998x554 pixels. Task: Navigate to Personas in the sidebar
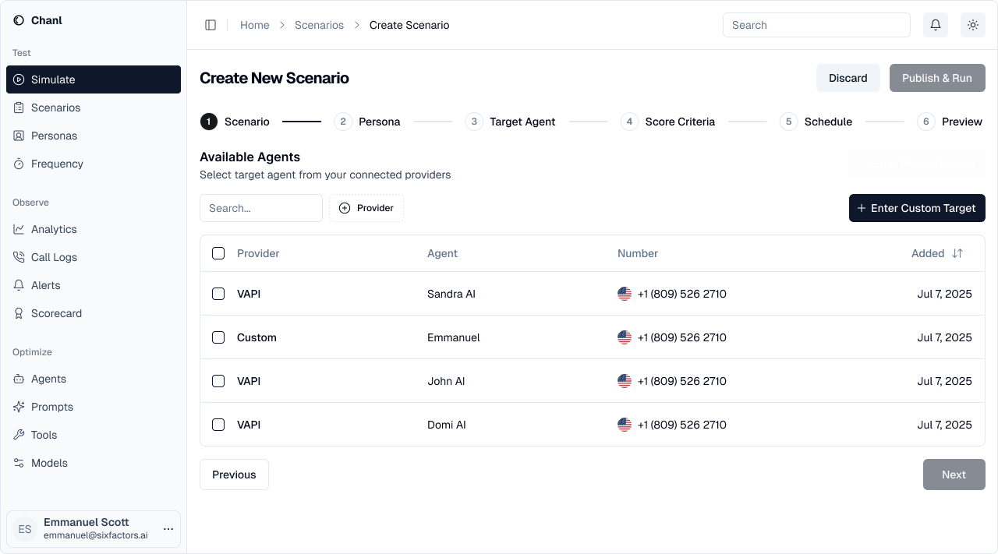54,136
